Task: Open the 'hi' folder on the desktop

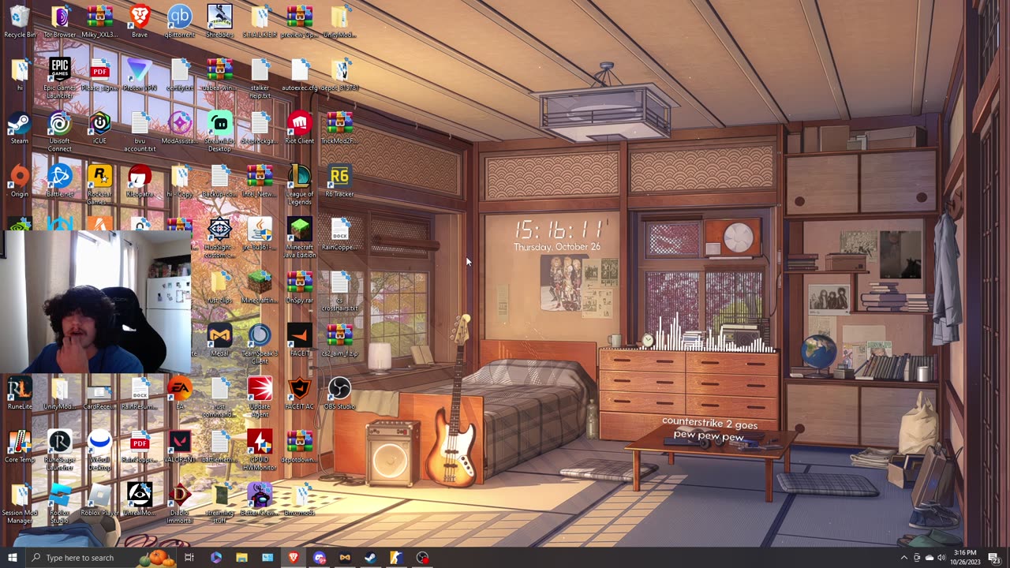Action: pos(20,75)
